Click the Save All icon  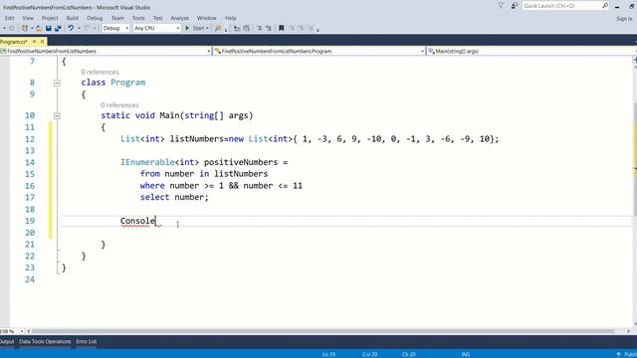tap(58, 28)
